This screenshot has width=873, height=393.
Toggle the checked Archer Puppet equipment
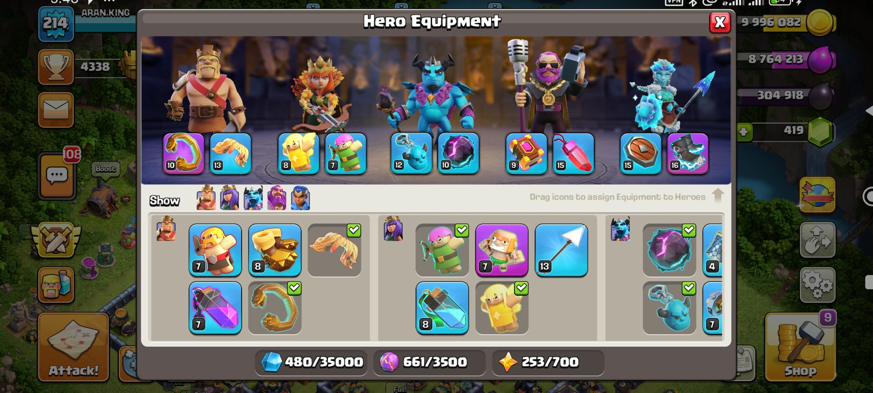(x=442, y=250)
